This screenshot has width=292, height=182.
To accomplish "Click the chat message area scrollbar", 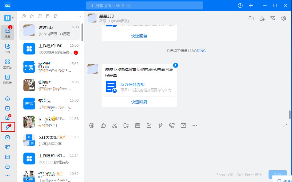I will coord(289,114).
